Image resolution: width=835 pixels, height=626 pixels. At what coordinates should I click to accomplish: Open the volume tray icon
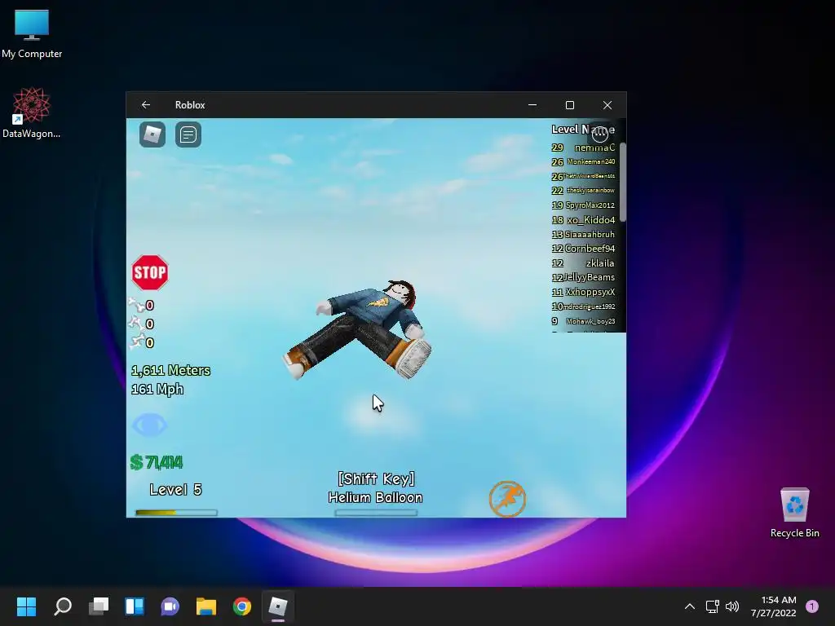coord(733,606)
